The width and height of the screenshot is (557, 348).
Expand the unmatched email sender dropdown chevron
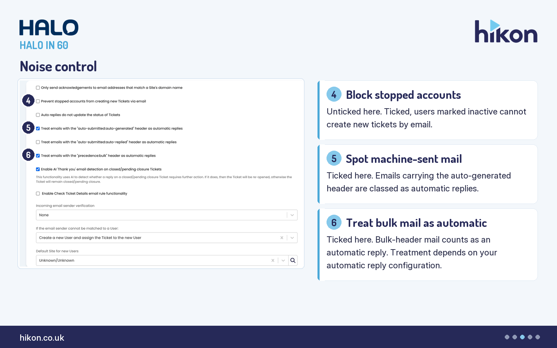click(292, 238)
